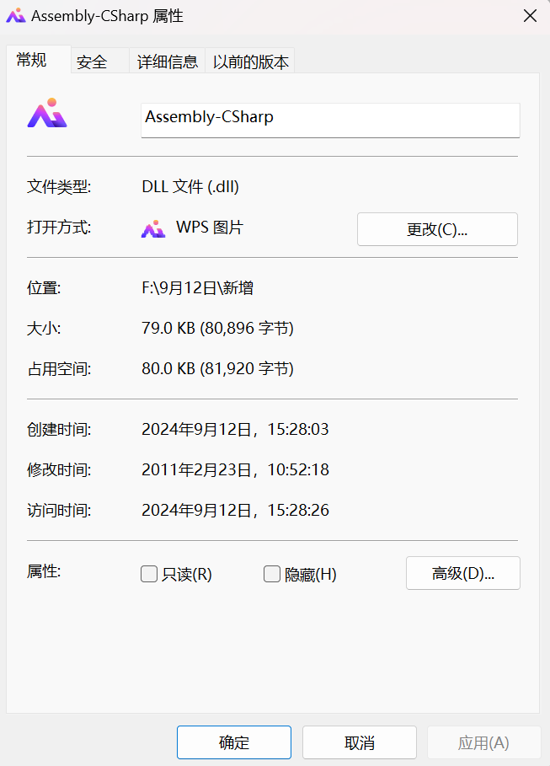Click the 修改时间 date value from 2011

[x=235, y=470]
